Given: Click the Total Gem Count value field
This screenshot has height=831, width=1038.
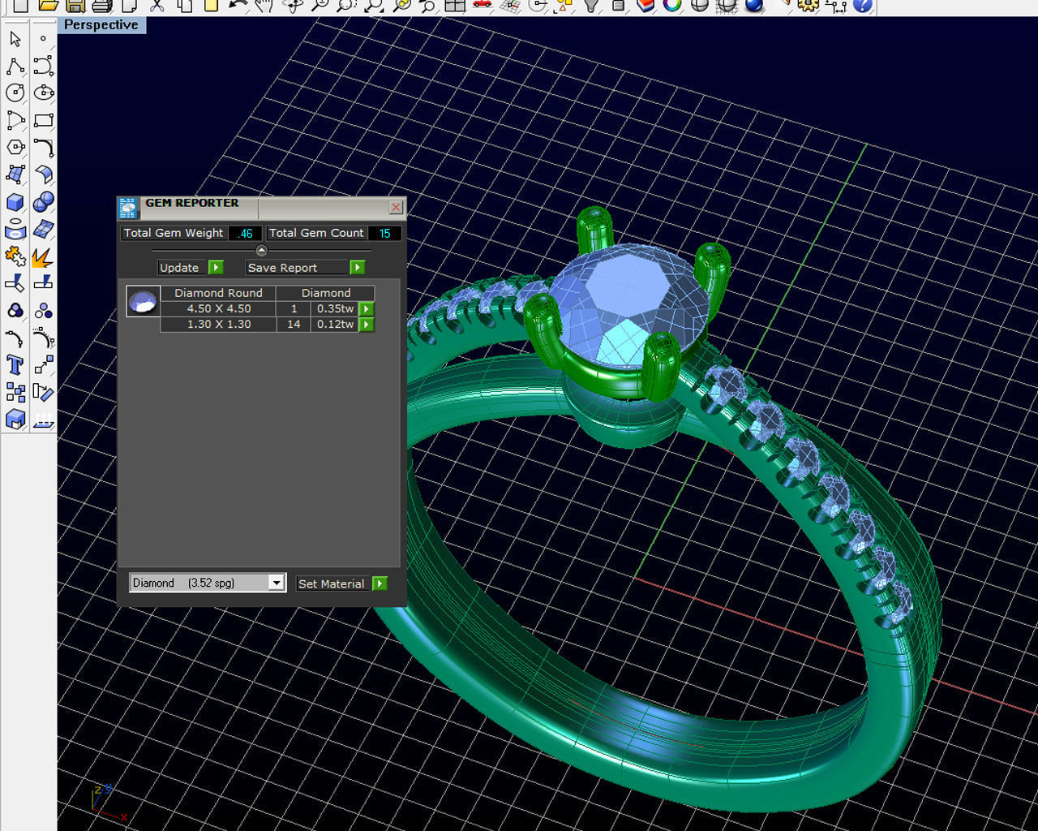Looking at the screenshot, I should click(x=384, y=234).
